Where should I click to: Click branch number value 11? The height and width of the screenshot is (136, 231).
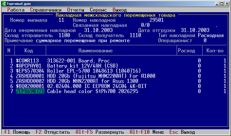[x=61, y=20]
